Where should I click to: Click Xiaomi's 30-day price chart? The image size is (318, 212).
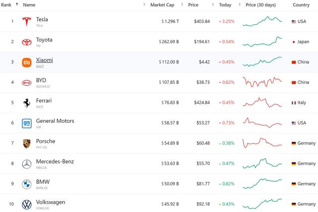coord(262,62)
